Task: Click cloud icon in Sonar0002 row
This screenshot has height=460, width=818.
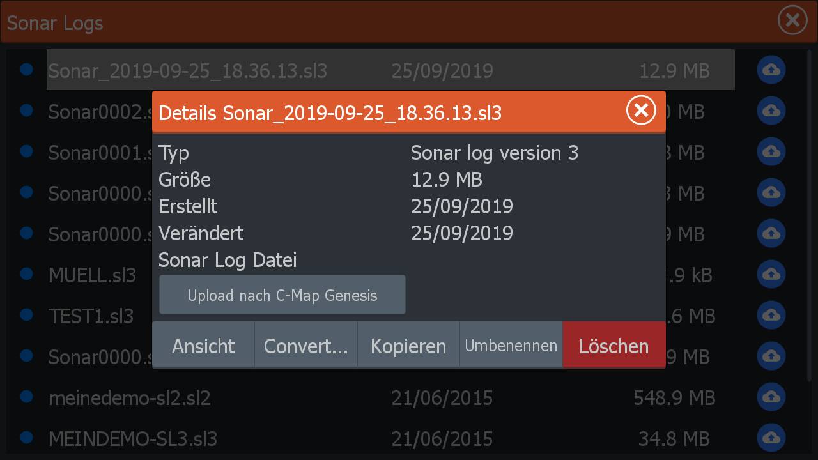Action: point(771,111)
